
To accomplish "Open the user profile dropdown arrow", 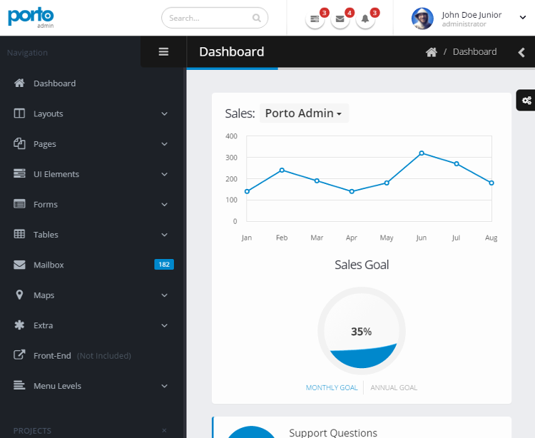I will coord(523,17).
